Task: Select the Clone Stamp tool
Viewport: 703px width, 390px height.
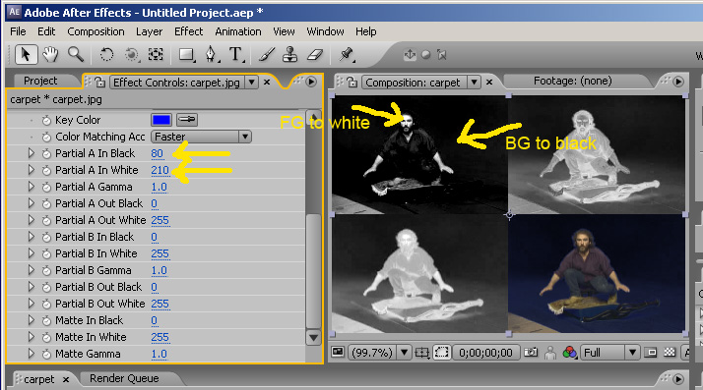Action: (290, 55)
